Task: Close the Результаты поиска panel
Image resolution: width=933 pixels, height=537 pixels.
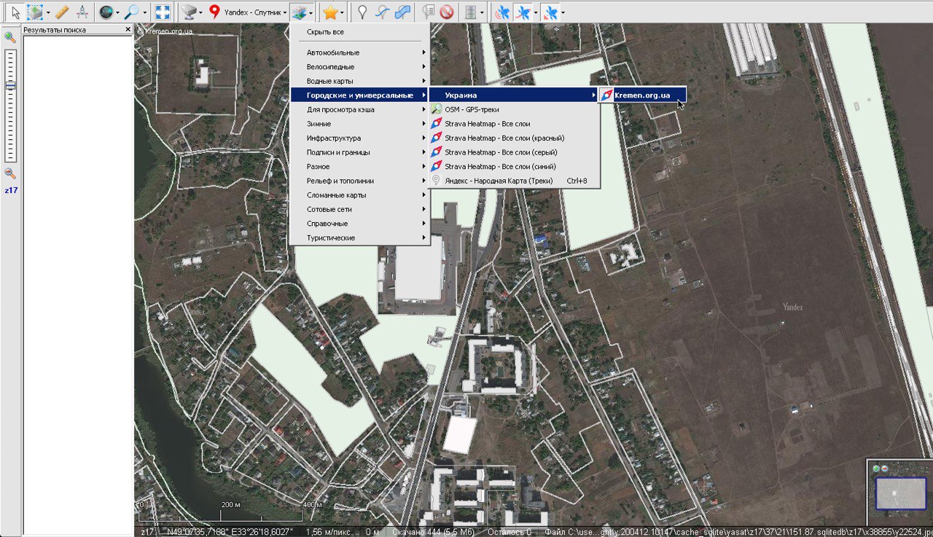Action: 128,30
